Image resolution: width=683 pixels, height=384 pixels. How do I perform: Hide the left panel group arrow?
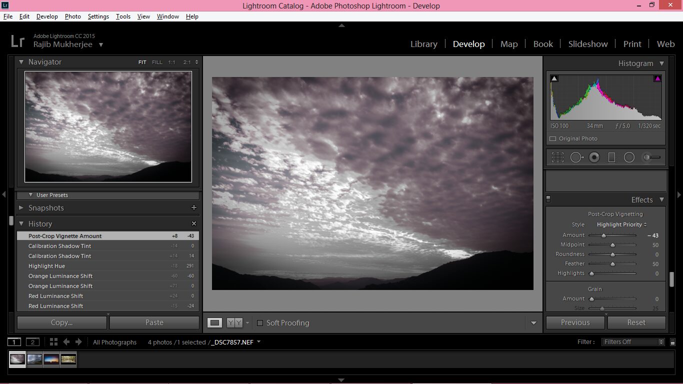[x=4, y=194]
